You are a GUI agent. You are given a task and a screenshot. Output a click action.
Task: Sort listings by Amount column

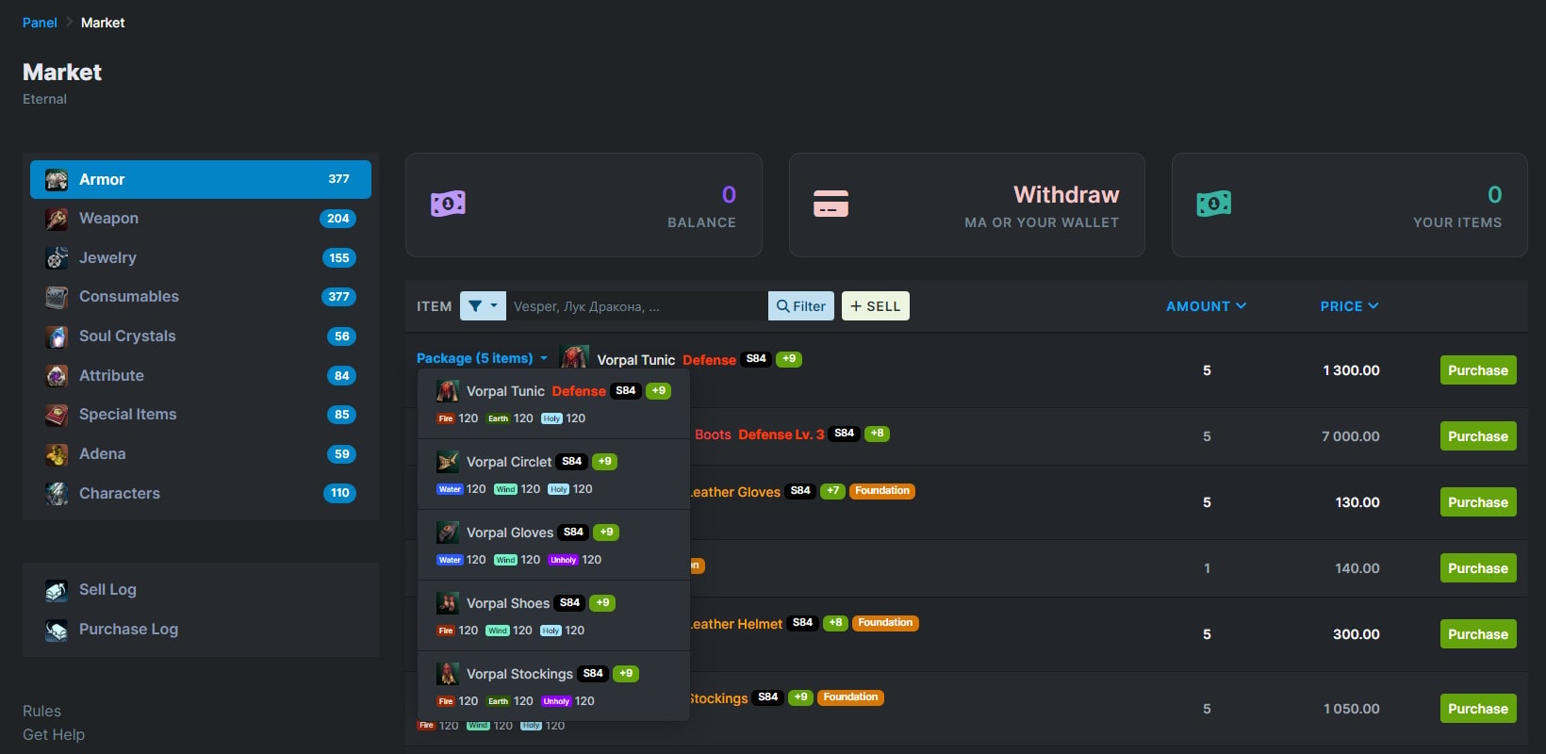(1206, 306)
